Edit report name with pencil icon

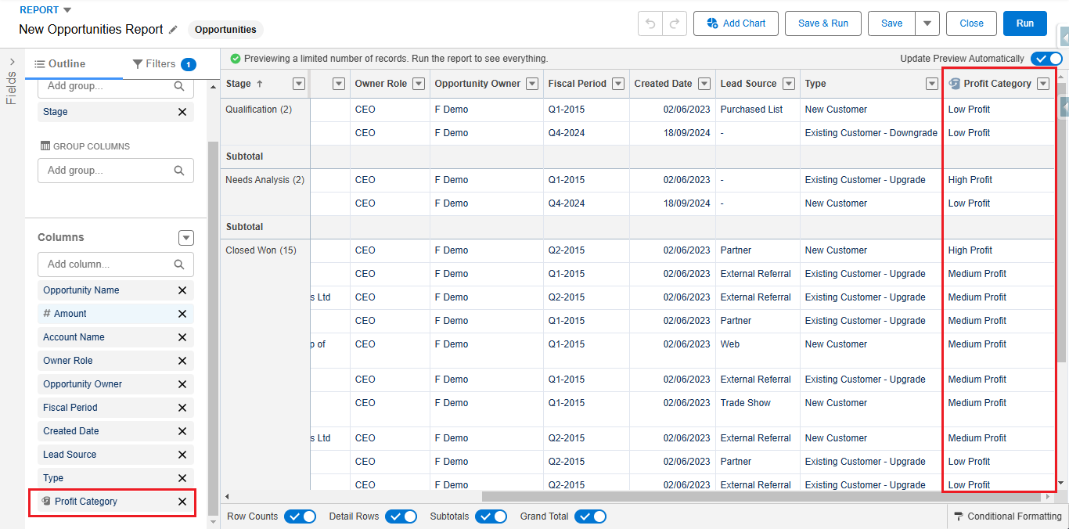tap(173, 30)
